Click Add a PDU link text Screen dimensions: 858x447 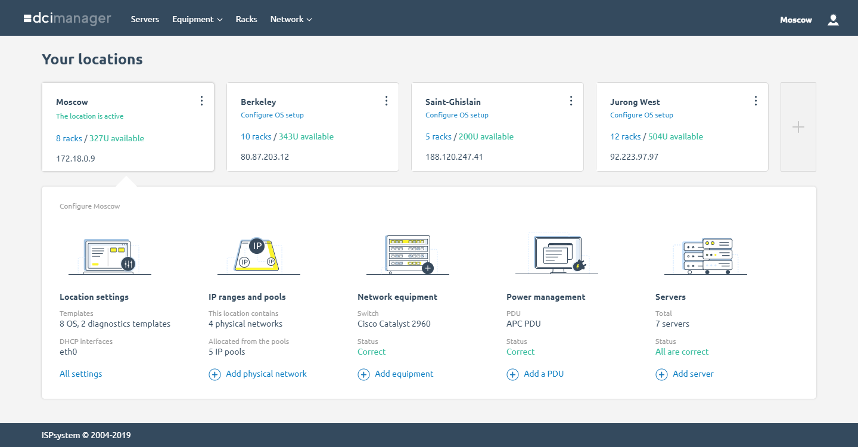point(543,374)
